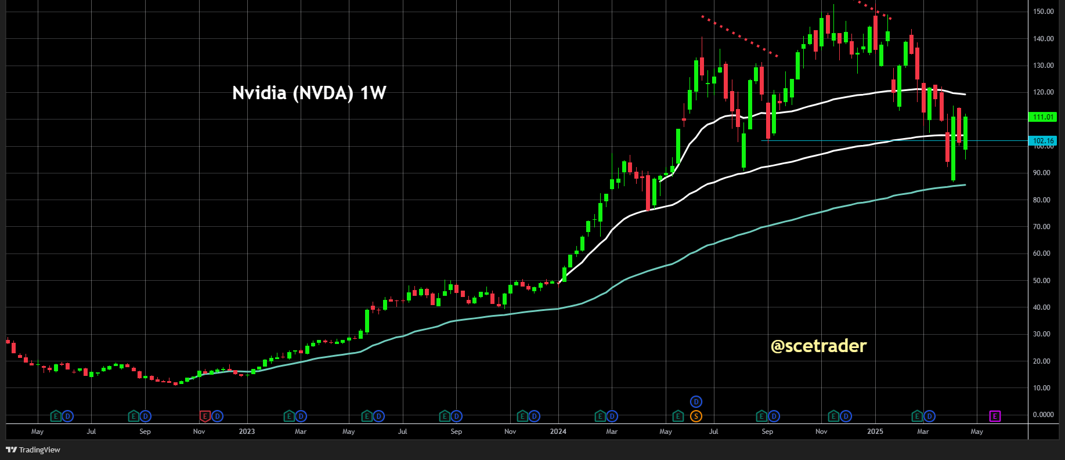The image size is (1065, 460).
Task: Click the earnings icon from November 2024
Action: tap(833, 416)
